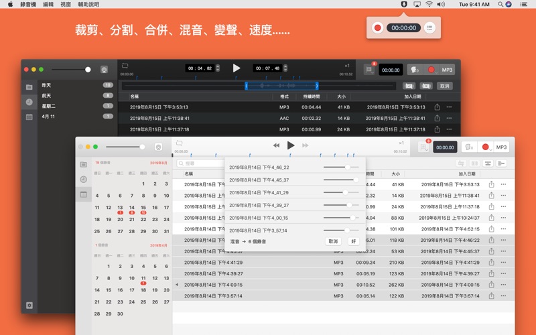Select 星期二 group in dark sidebar
The image size is (536, 335).
point(77,106)
